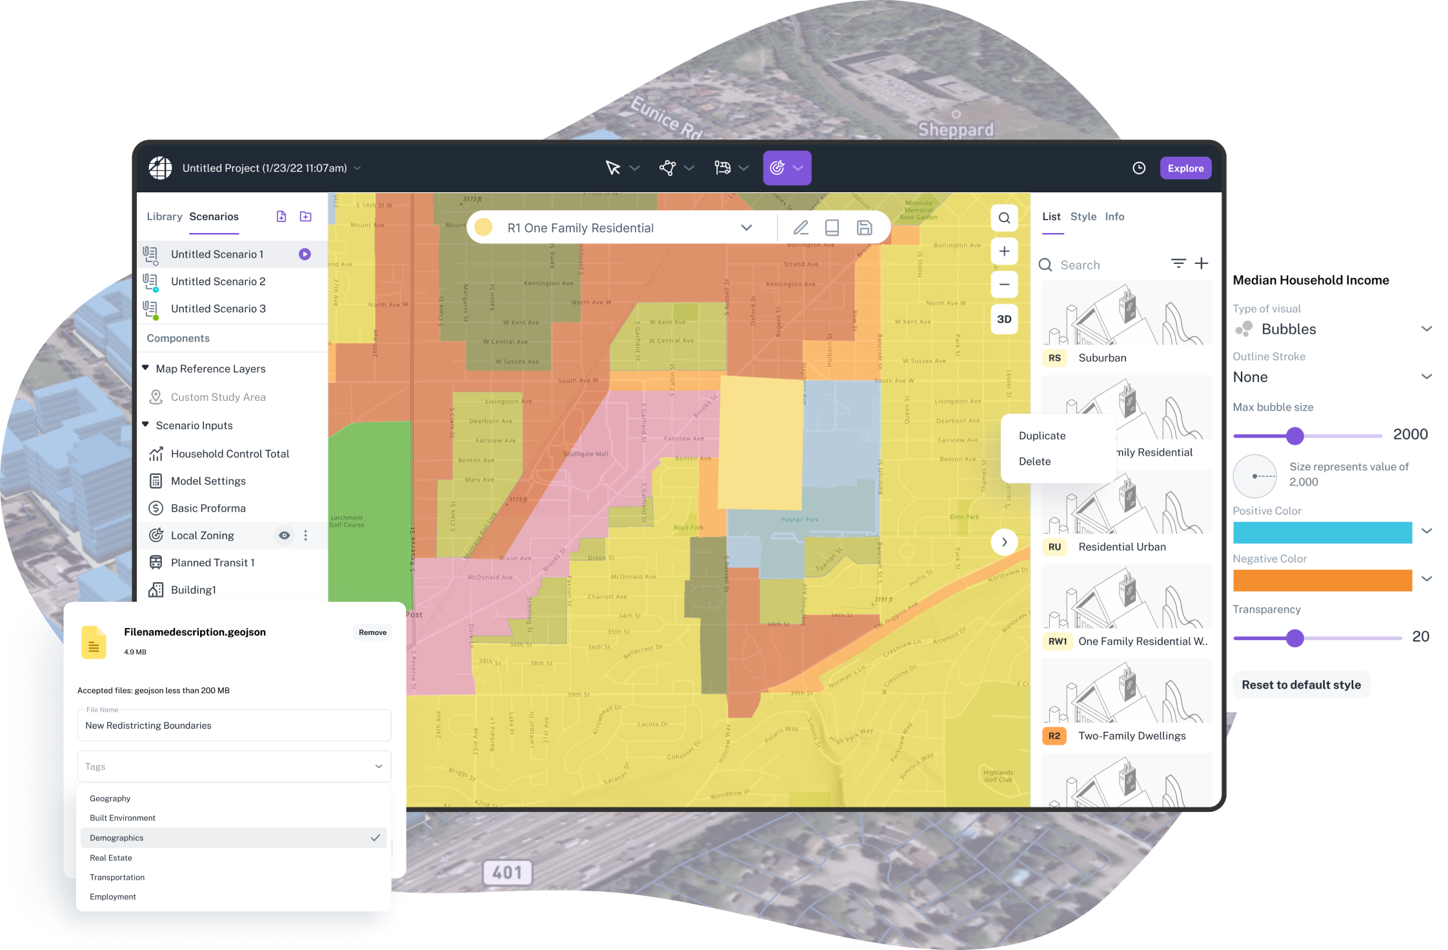Open the search magnifier on the map
The width and height of the screenshot is (1448, 950).
[x=1004, y=217]
